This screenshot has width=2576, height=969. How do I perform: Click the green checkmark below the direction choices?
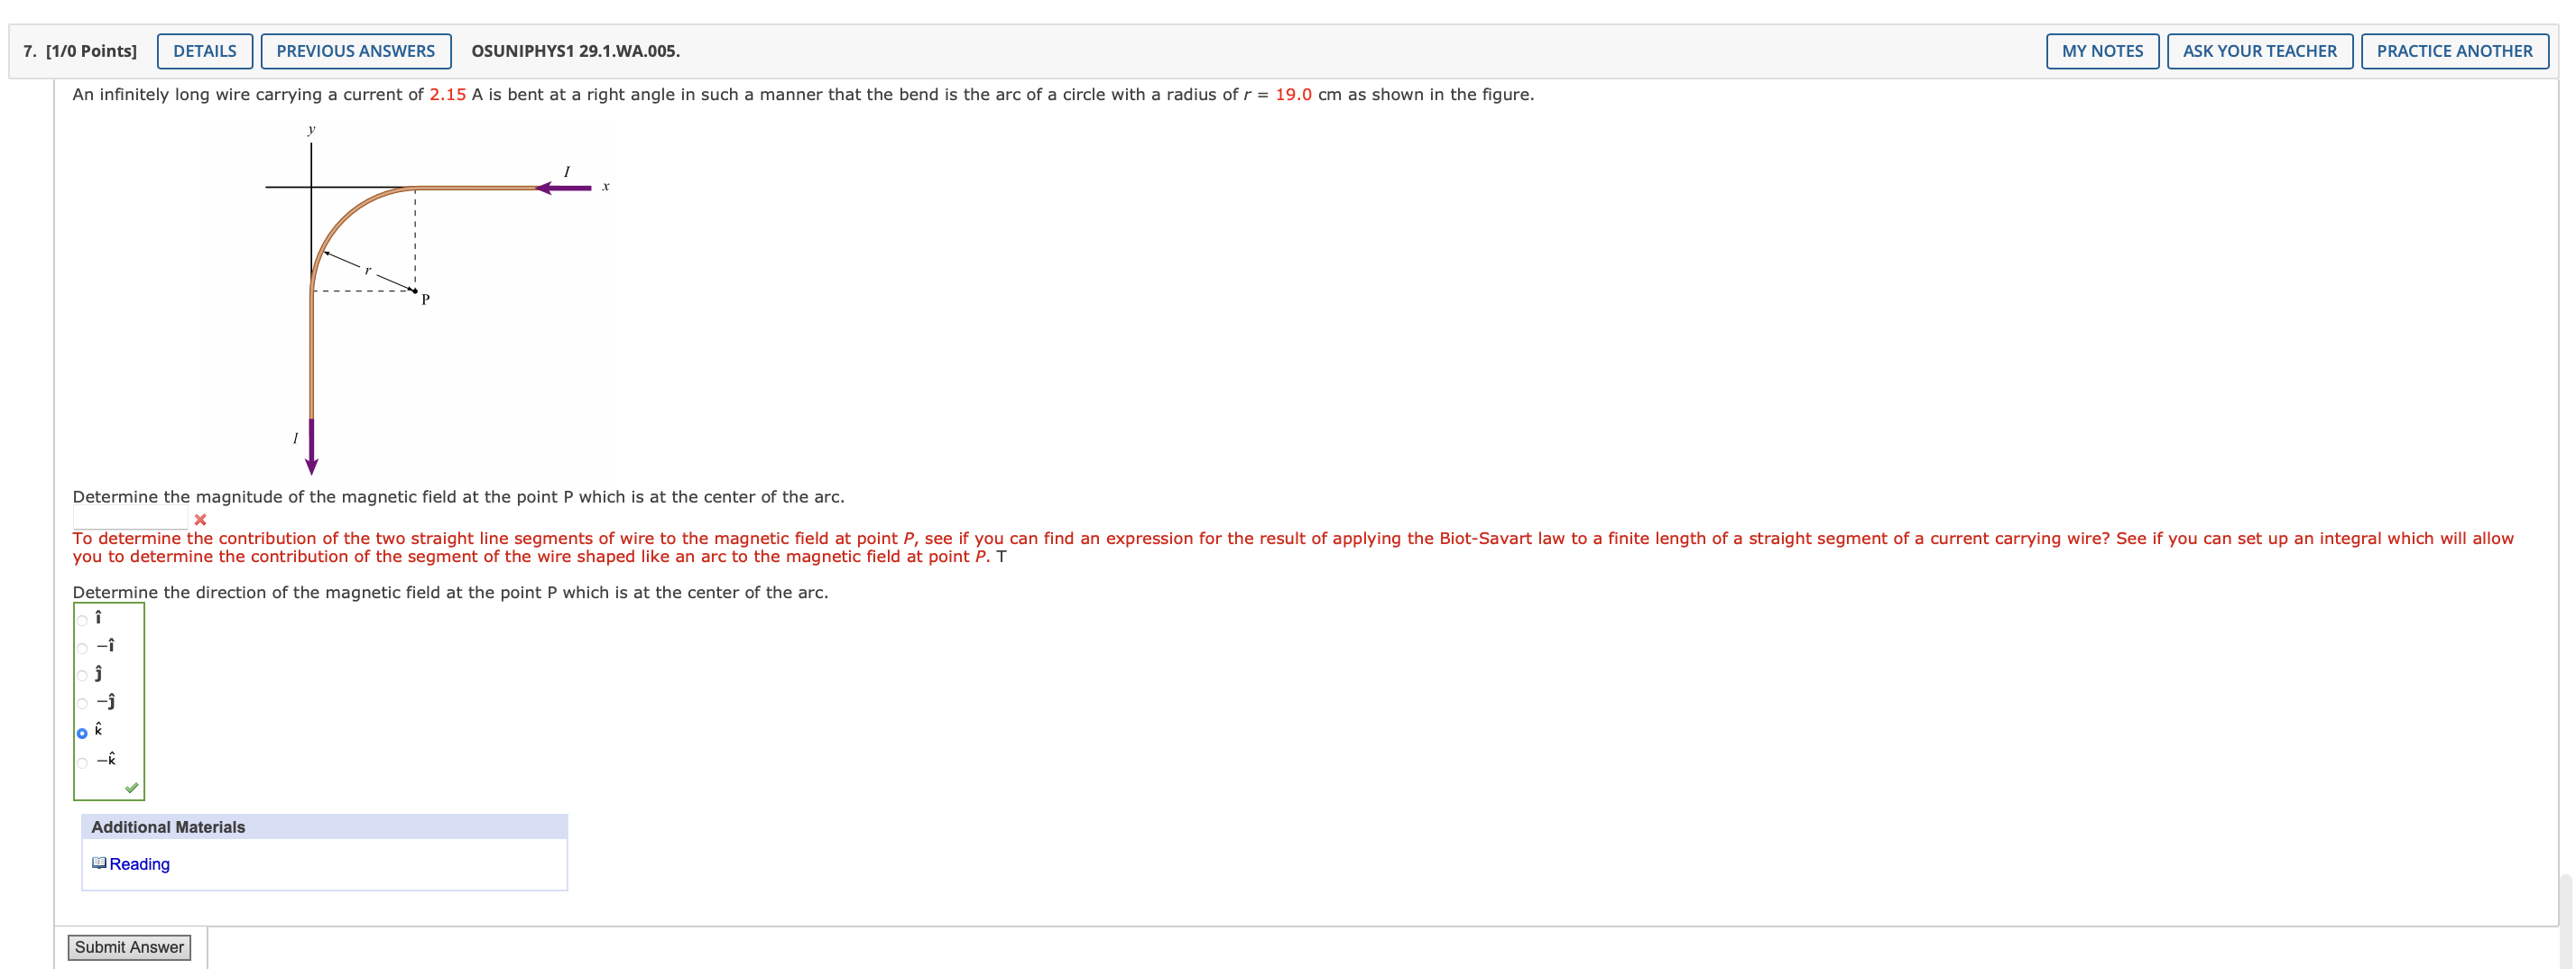pyautogui.click(x=133, y=789)
